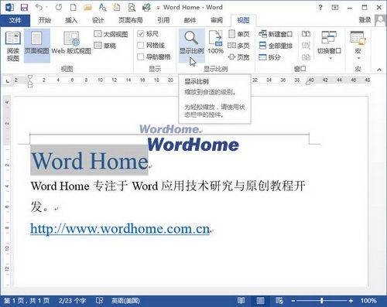Choose single page zoom (单页)
The image size is (387, 307).
coord(239,34)
